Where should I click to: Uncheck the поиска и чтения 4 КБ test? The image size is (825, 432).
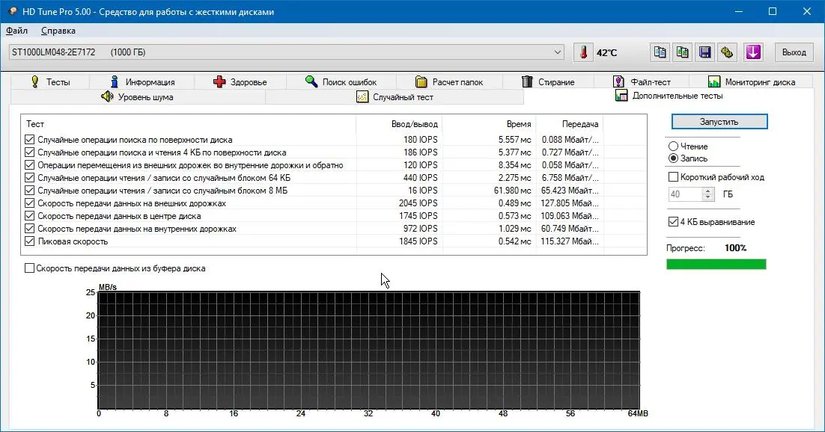click(29, 152)
